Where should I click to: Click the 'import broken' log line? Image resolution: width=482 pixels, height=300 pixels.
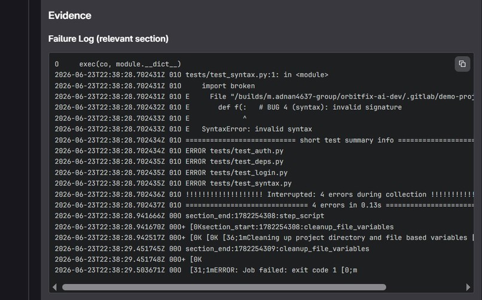point(155,86)
